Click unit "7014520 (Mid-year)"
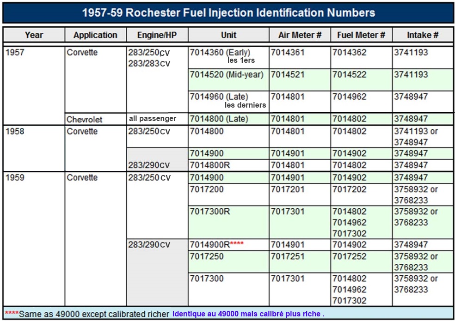The height and width of the screenshot is (321, 455). coord(227,75)
